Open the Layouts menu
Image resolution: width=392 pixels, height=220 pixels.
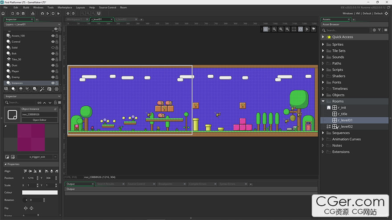[81, 8]
